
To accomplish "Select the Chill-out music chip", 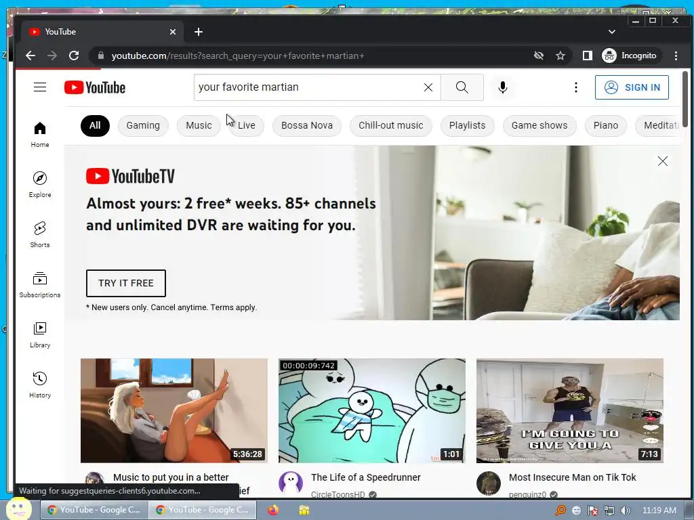I will [391, 125].
